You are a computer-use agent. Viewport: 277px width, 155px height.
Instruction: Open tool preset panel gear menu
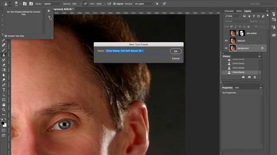click(x=49, y=11)
